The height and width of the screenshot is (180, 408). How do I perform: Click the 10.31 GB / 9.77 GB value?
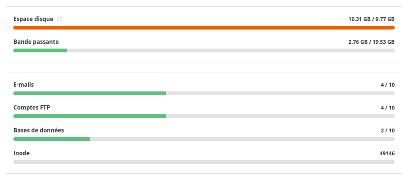pyautogui.click(x=372, y=19)
